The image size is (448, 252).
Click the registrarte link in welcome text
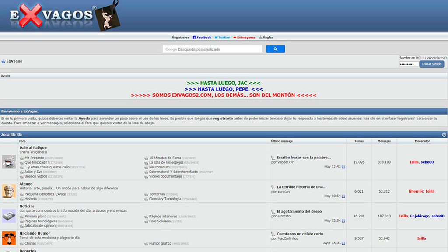(223, 118)
